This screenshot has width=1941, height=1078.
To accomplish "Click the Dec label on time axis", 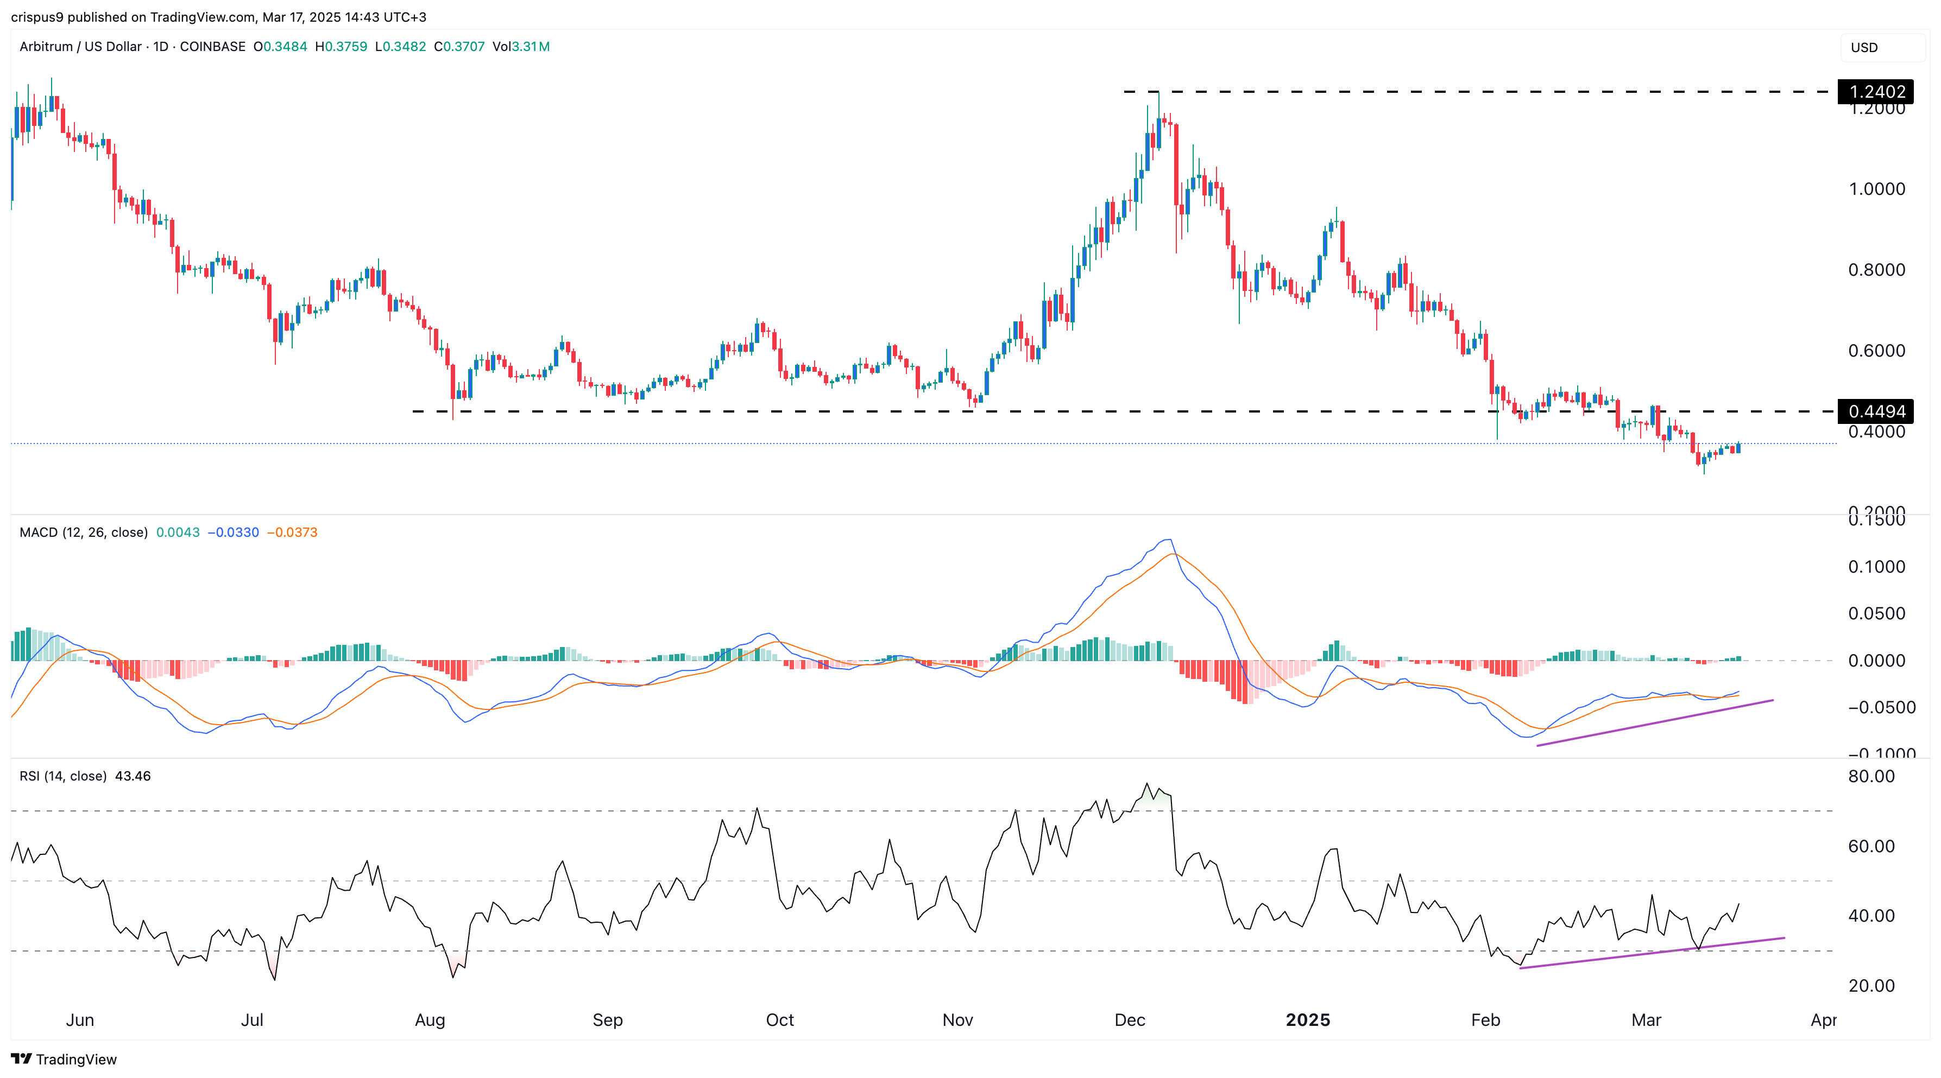I will pos(1130,1020).
